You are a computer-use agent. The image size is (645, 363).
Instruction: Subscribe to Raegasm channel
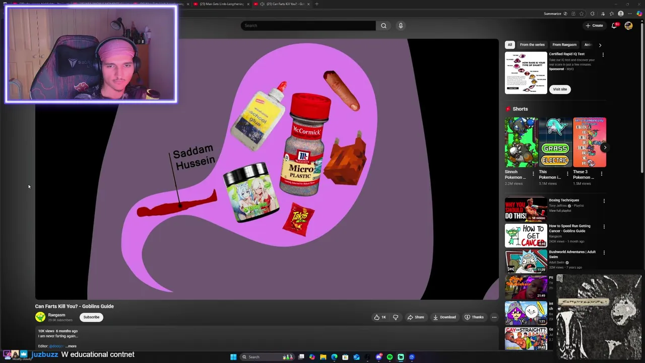(x=91, y=317)
